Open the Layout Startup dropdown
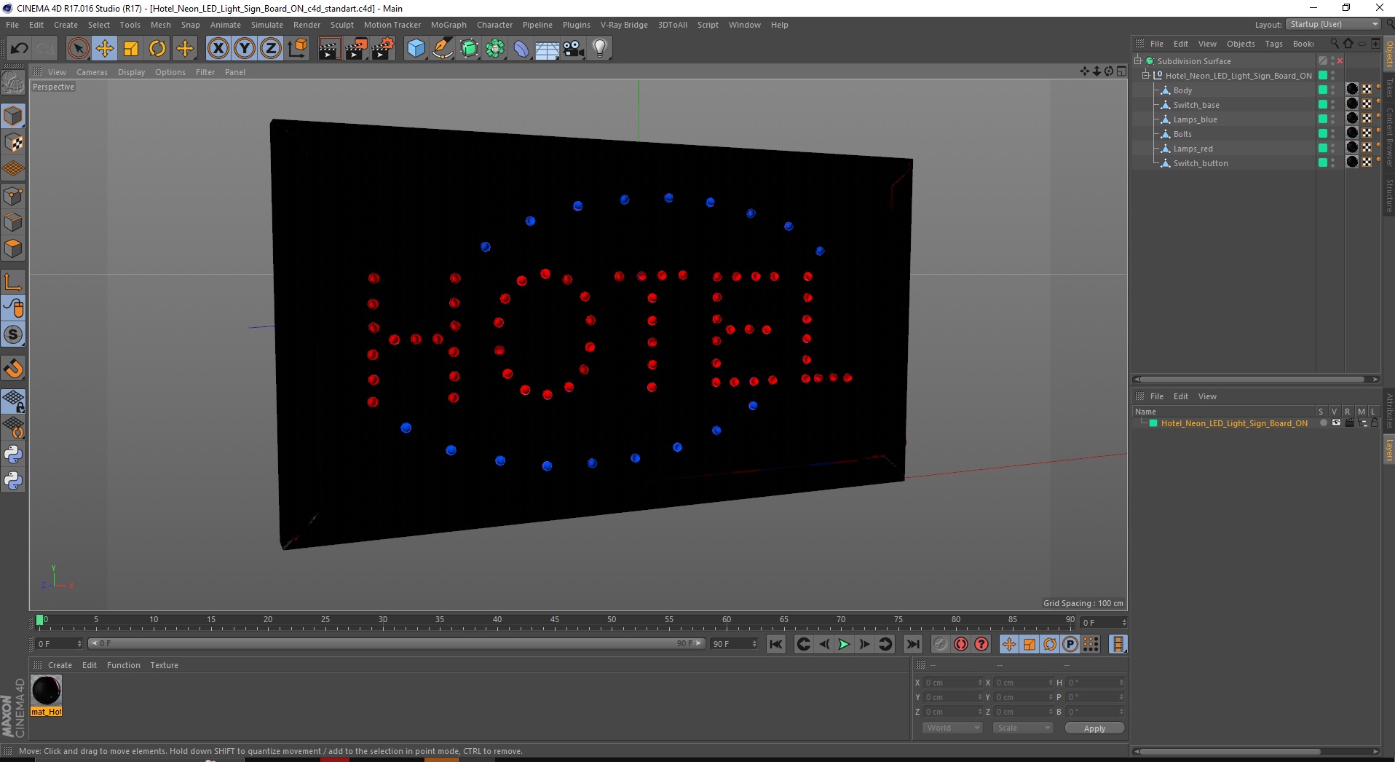The image size is (1395, 762). (1334, 24)
